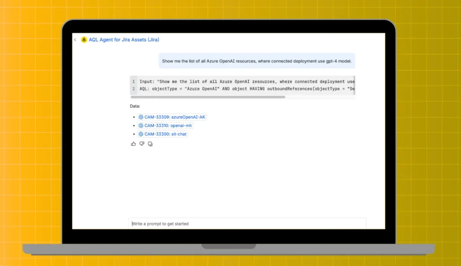
Task: Click the icon beside CAM-33309
Action: pos(141,117)
